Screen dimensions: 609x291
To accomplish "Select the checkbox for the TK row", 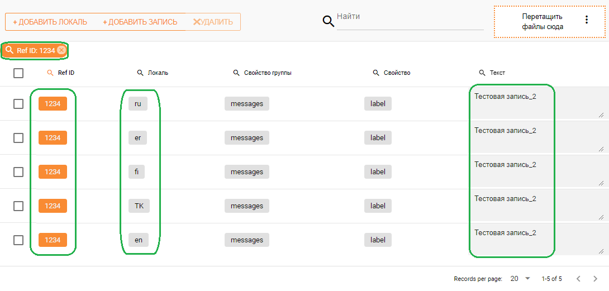I will [18, 206].
